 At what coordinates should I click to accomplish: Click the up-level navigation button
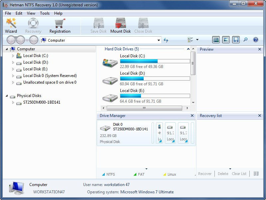coord(34,40)
